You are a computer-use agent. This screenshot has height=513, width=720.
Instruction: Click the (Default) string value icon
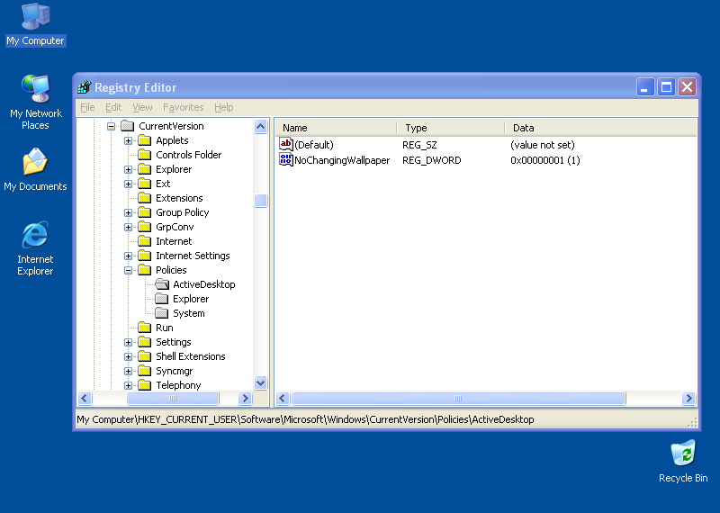[285, 145]
